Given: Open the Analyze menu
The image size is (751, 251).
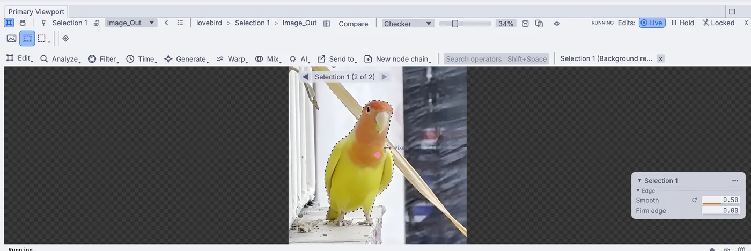Looking at the screenshot, I should point(60,59).
